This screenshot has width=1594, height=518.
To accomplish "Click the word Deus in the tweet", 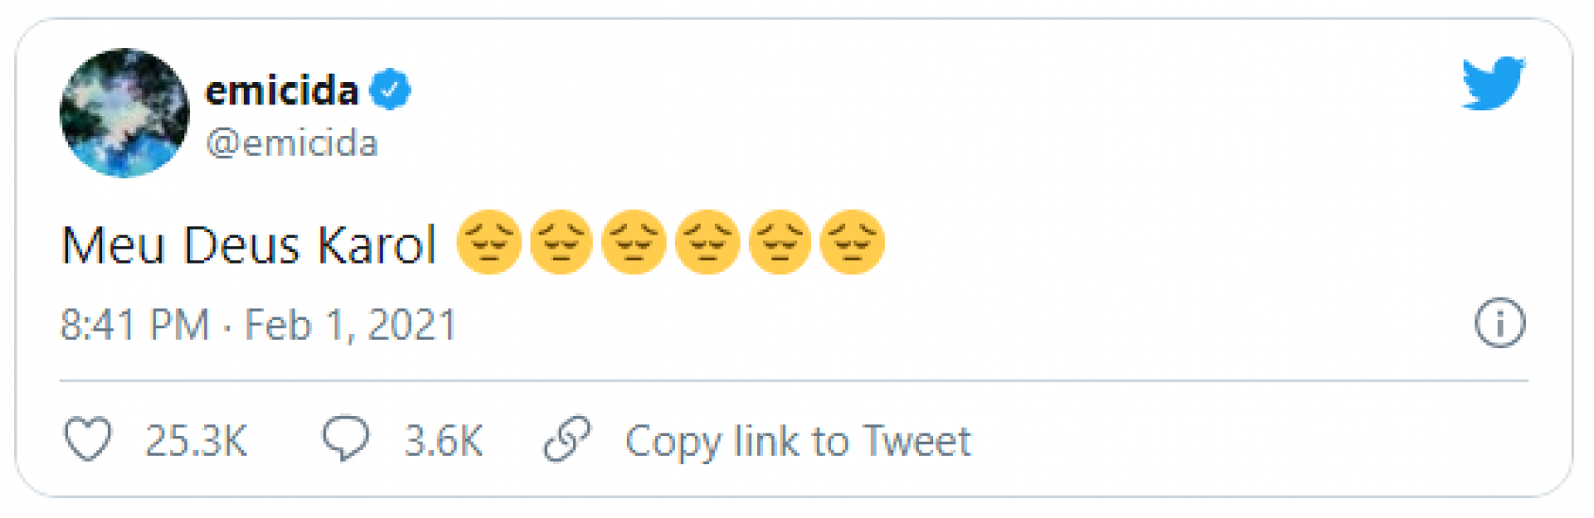I will [x=241, y=245].
